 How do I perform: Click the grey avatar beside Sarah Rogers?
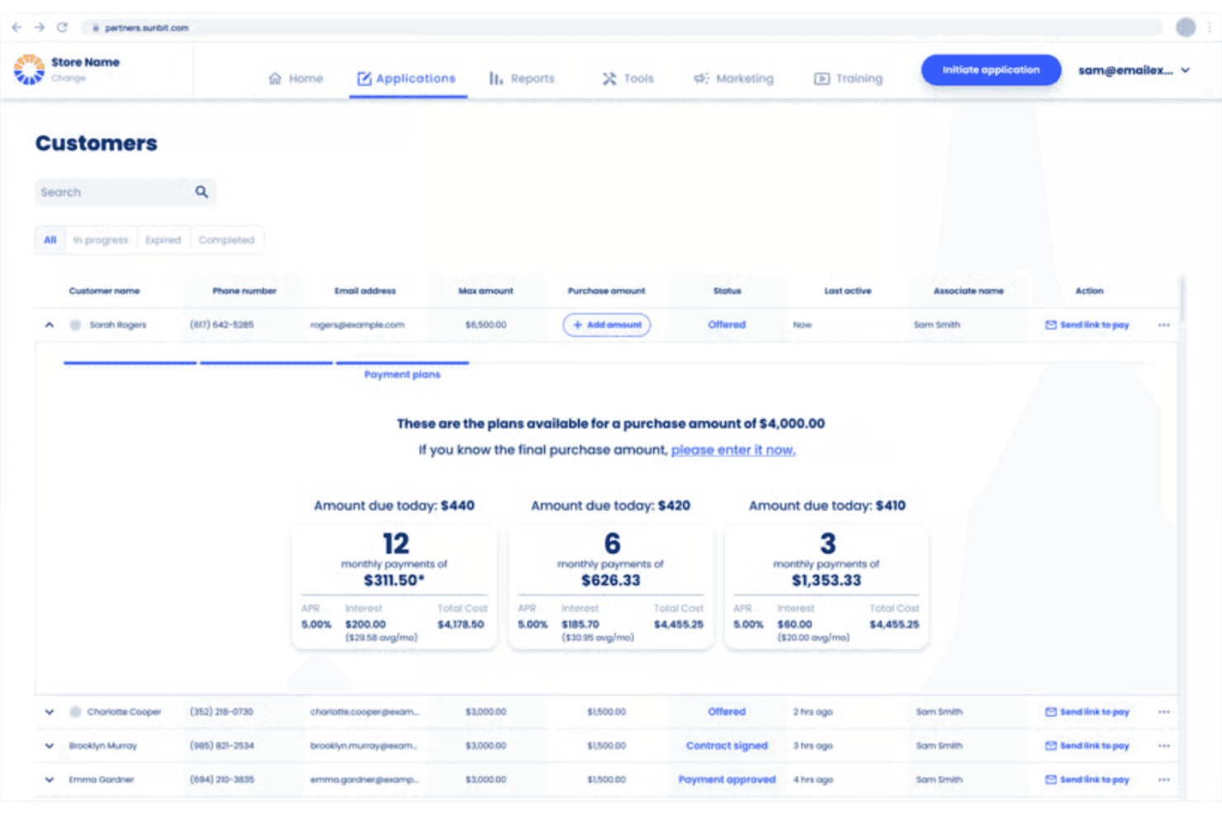click(75, 325)
